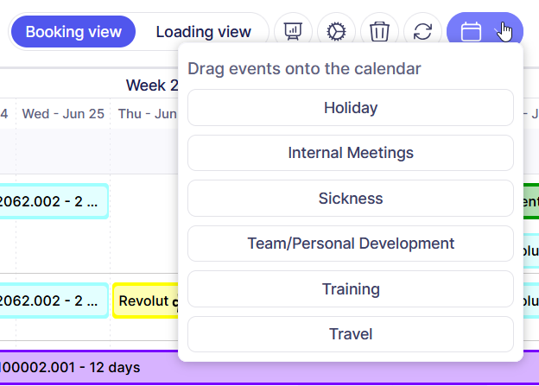Open the purple 12 days booking bar
Screen dimensions: 539x386
tap(86, 367)
